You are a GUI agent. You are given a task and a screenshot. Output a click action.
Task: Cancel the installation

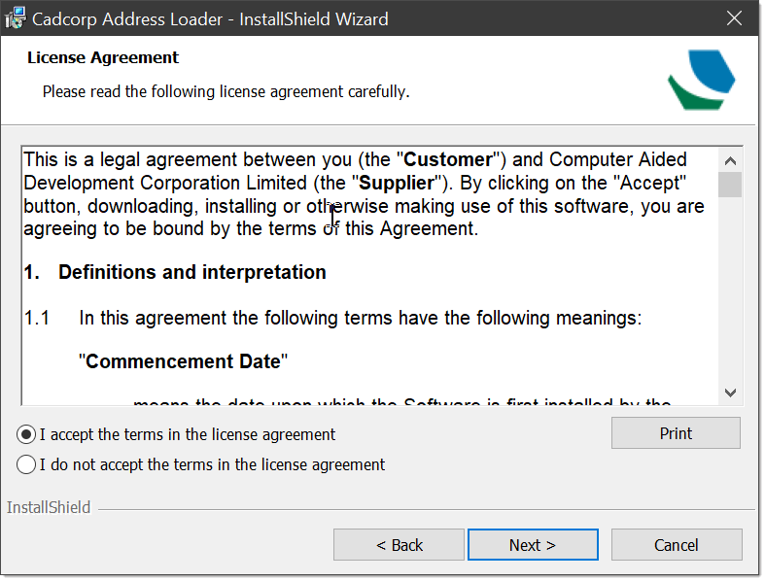(677, 545)
